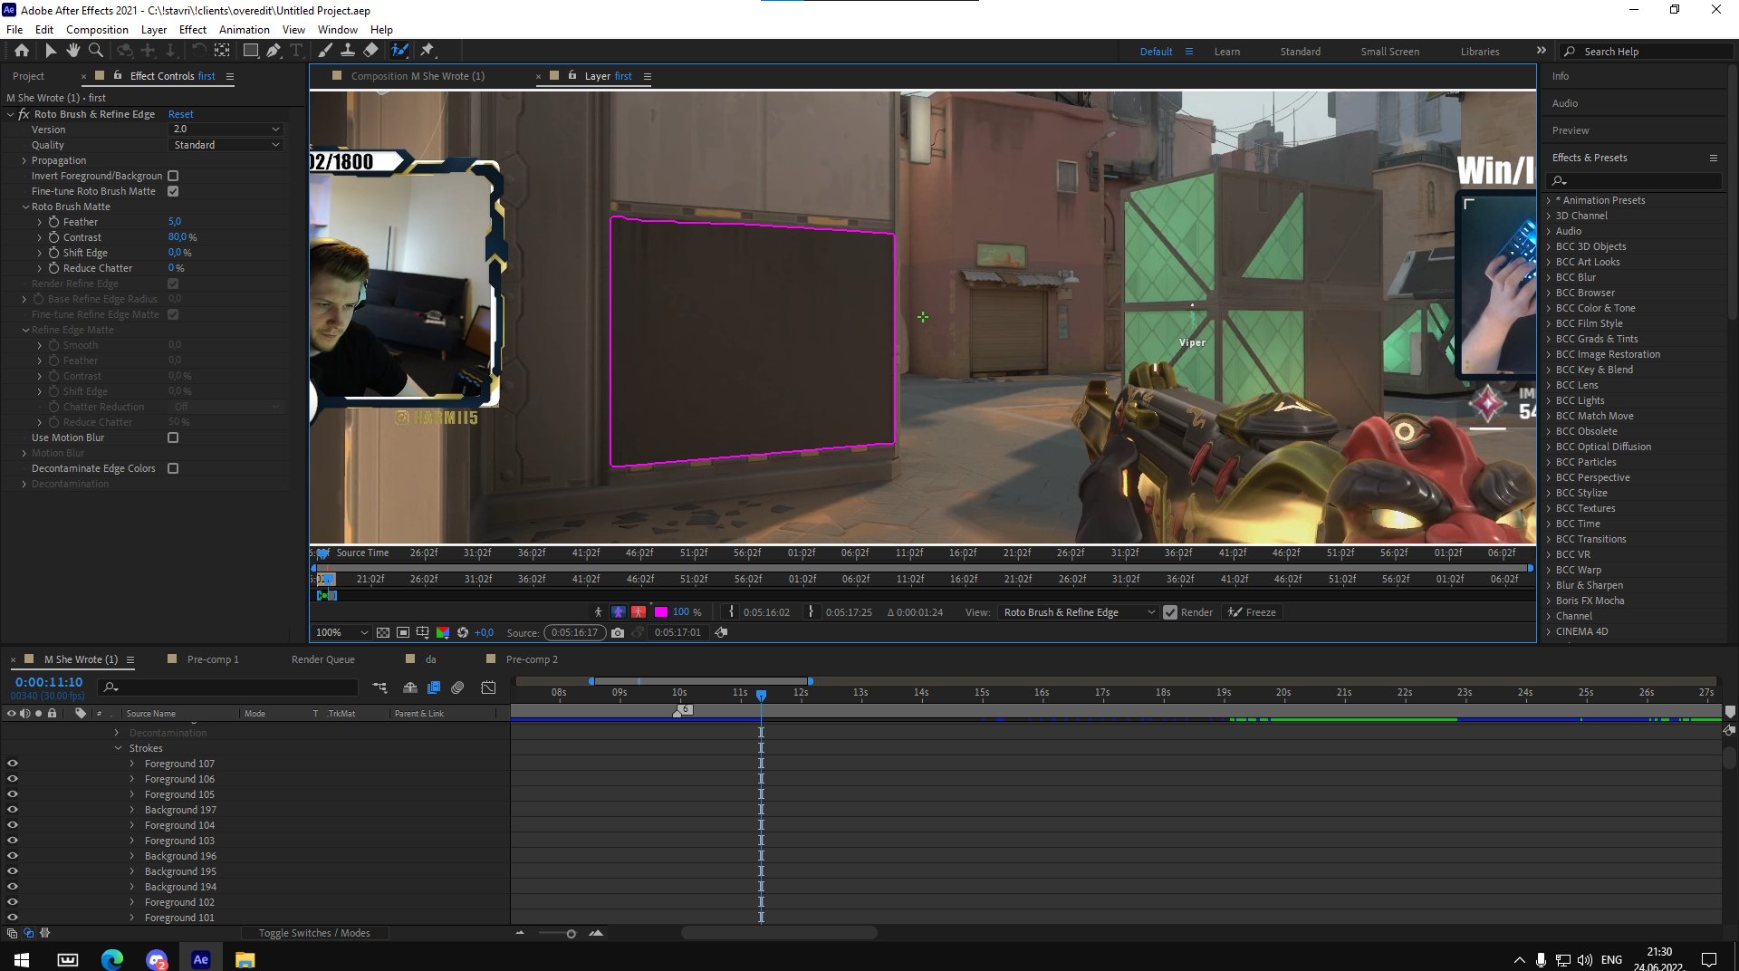Image resolution: width=1739 pixels, height=971 pixels.
Task: Open the View Roto Brush dropdown
Action: click(1078, 612)
